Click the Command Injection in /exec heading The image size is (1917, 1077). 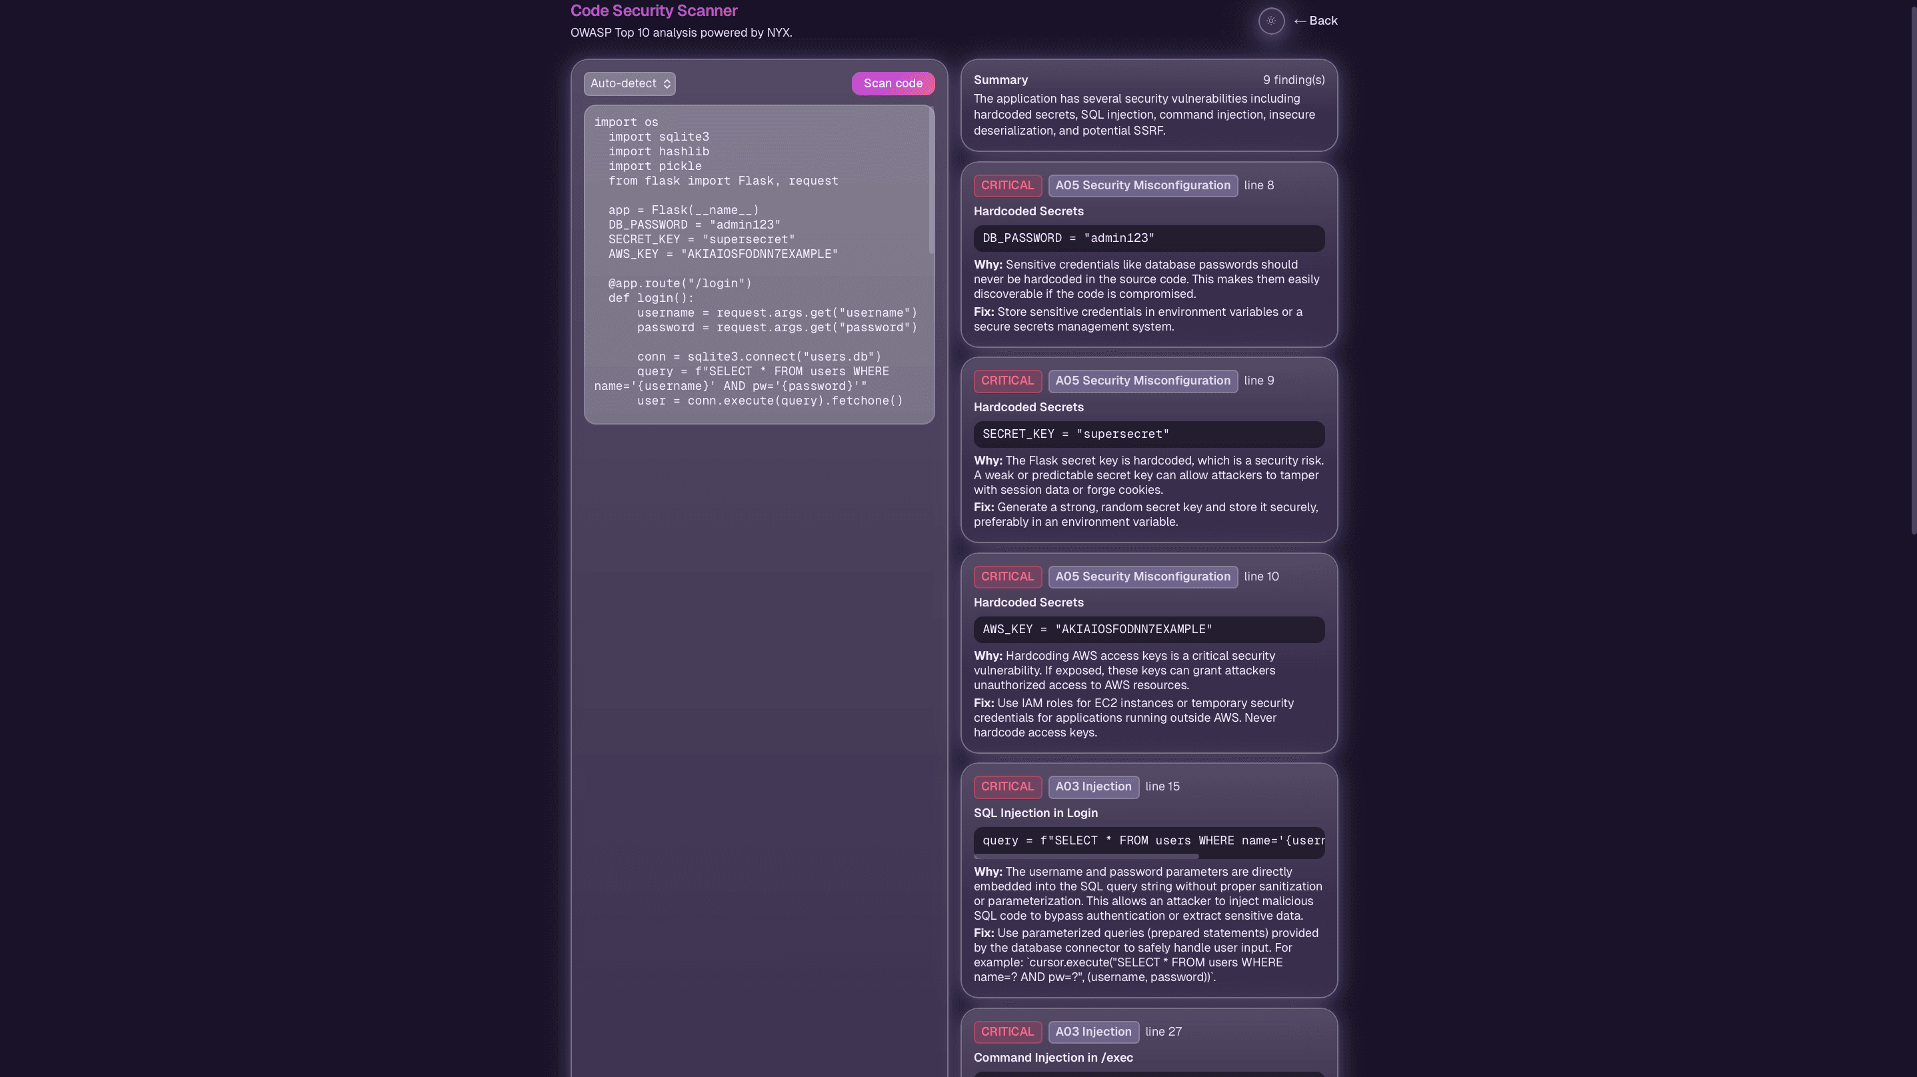[x=1053, y=1058]
